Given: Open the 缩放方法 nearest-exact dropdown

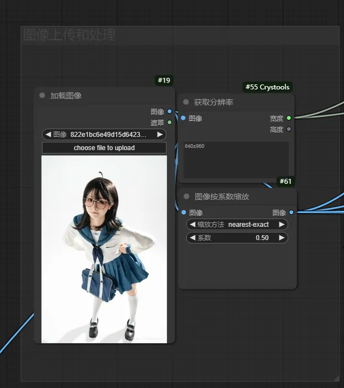Looking at the screenshot, I should pos(237,225).
